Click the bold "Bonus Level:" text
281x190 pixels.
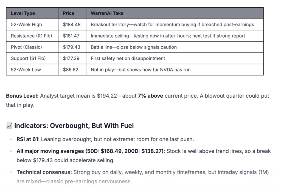pos(22,96)
